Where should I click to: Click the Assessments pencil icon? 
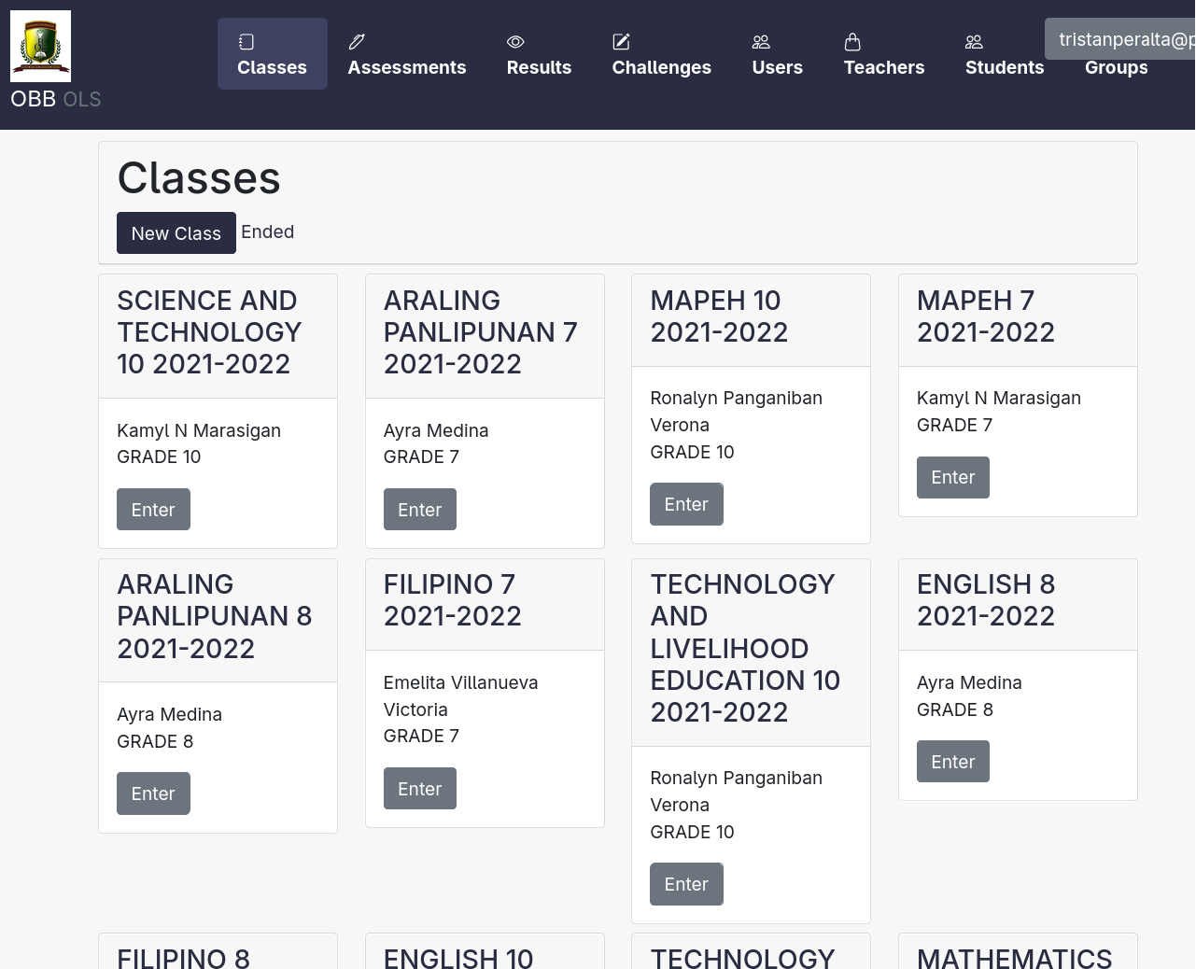pos(357,42)
